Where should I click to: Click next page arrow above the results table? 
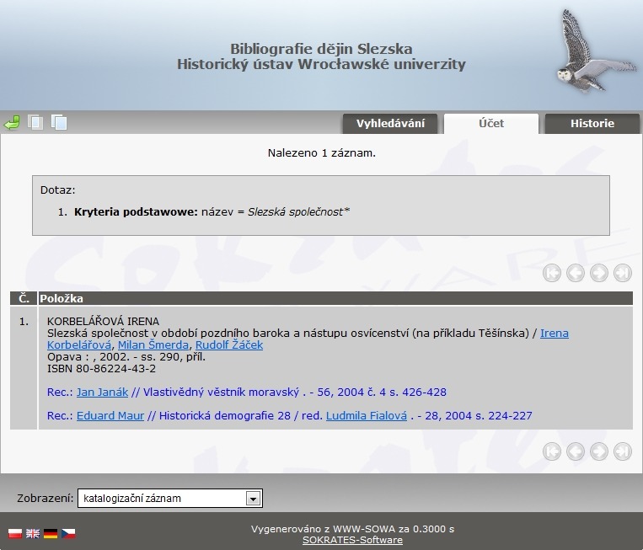(599, 273)
